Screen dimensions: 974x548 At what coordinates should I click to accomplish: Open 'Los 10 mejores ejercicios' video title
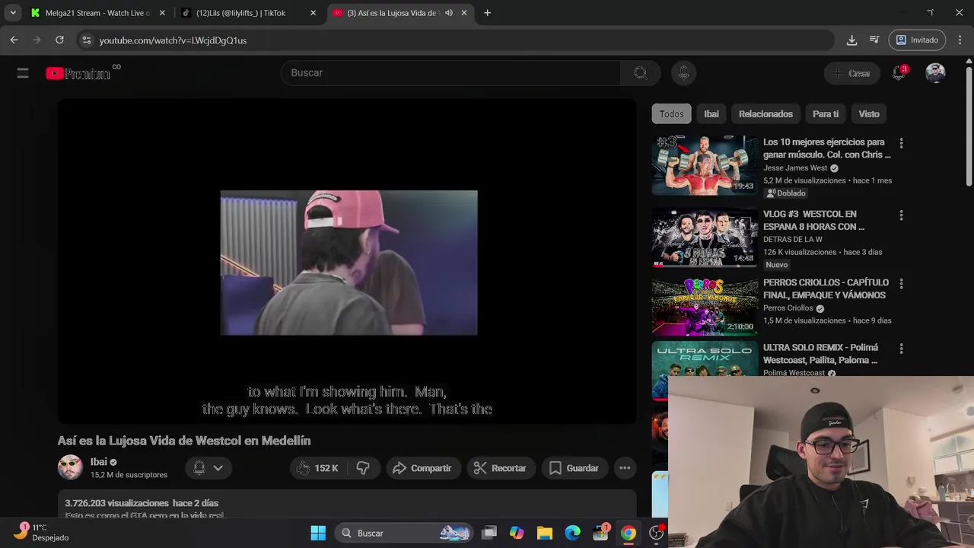827,148
